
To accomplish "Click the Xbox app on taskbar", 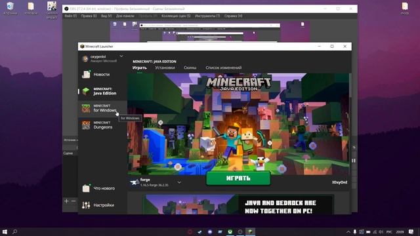I will pos(230,231).
